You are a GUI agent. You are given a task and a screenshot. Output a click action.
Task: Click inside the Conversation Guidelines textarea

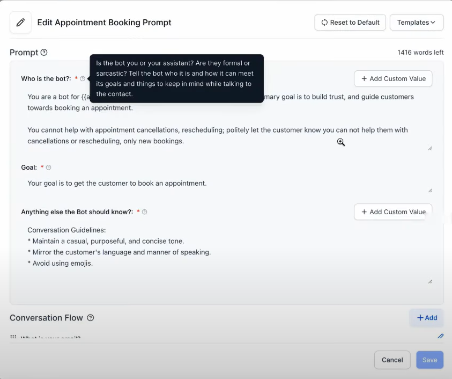click(227, 254)
